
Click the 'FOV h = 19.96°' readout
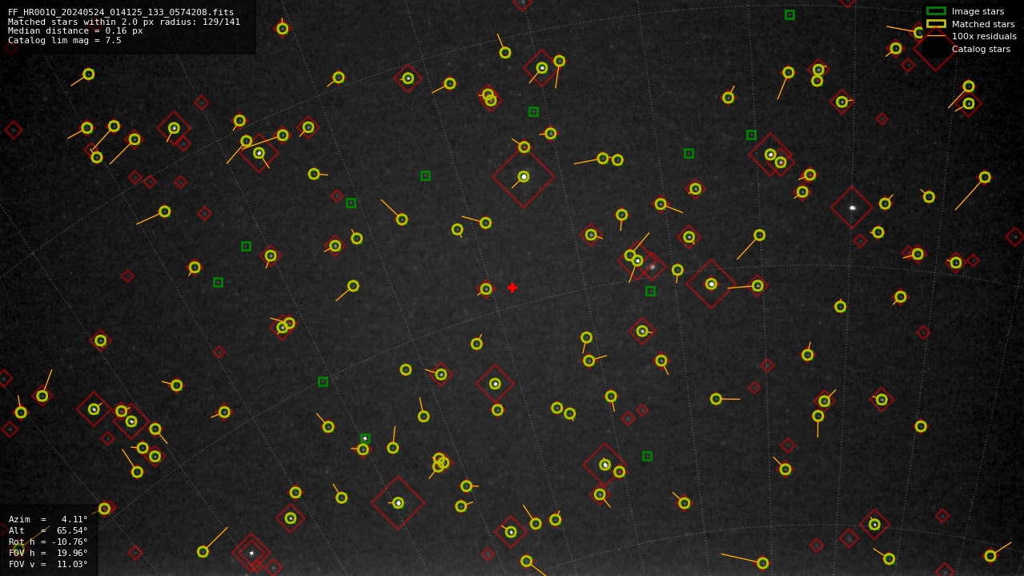(48, 553)
